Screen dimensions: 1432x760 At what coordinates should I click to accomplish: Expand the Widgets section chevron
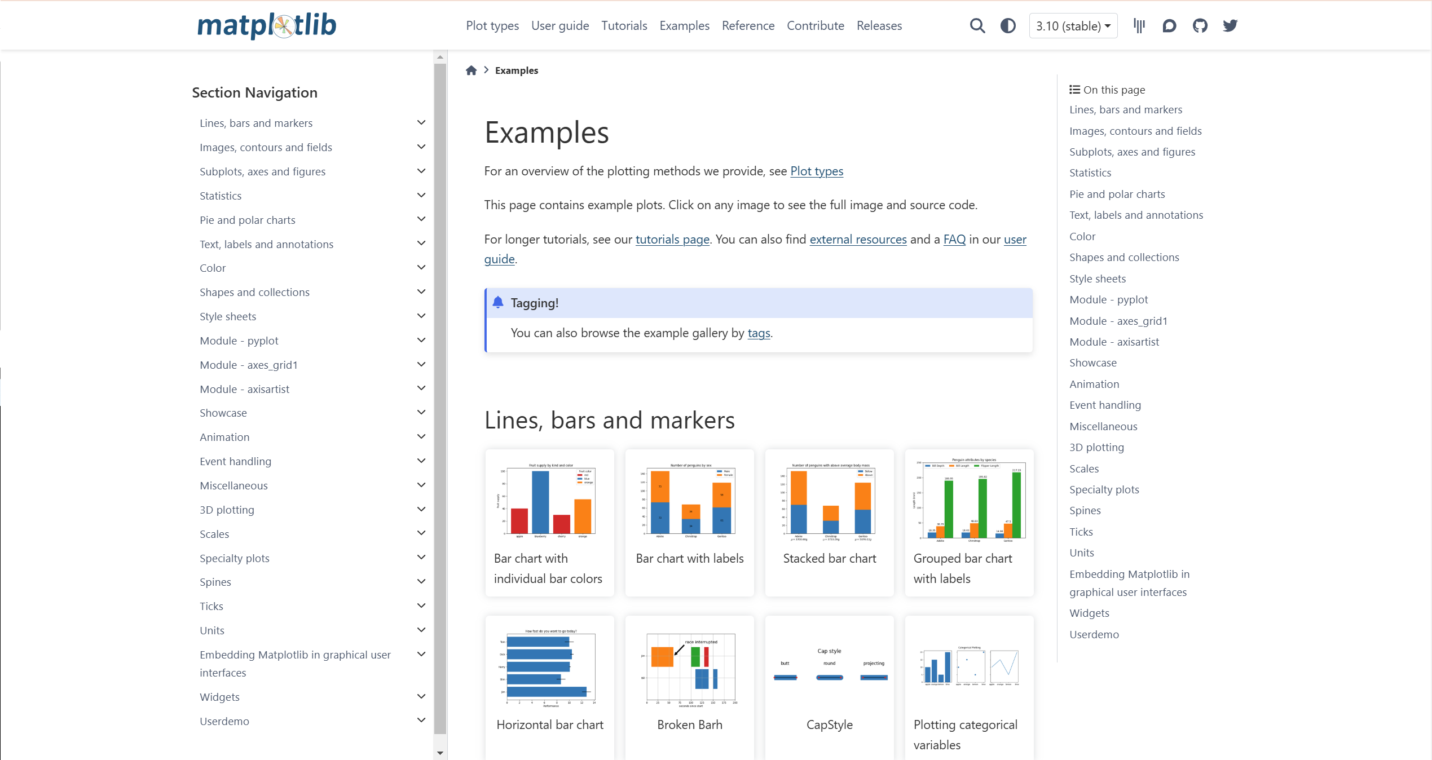click(x=421, y=696)
